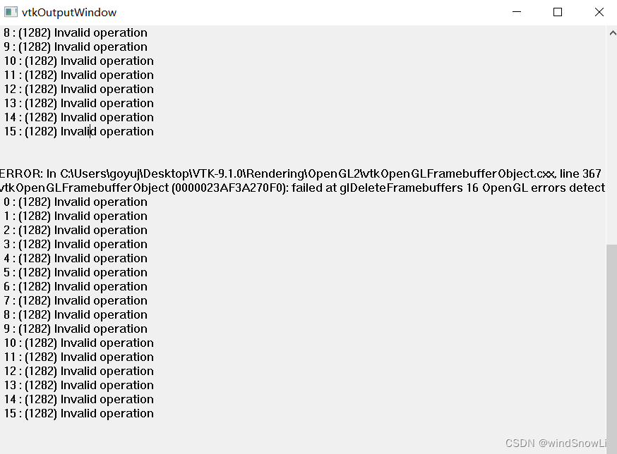
Task: Click the scrollbar up arrow
Action: pyautogui.click(x=611, y=32)
